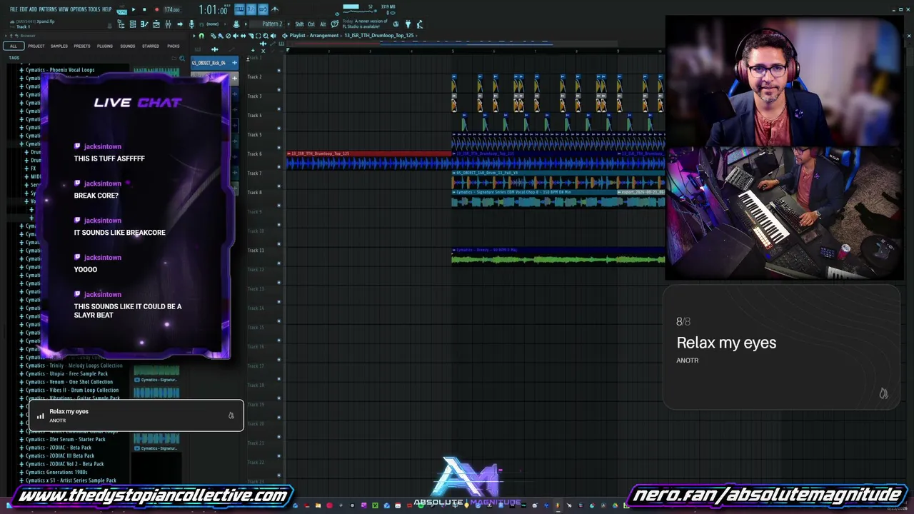Select the playlist Slip tool
Screen dimensions: 914x514
pos(243,36)
